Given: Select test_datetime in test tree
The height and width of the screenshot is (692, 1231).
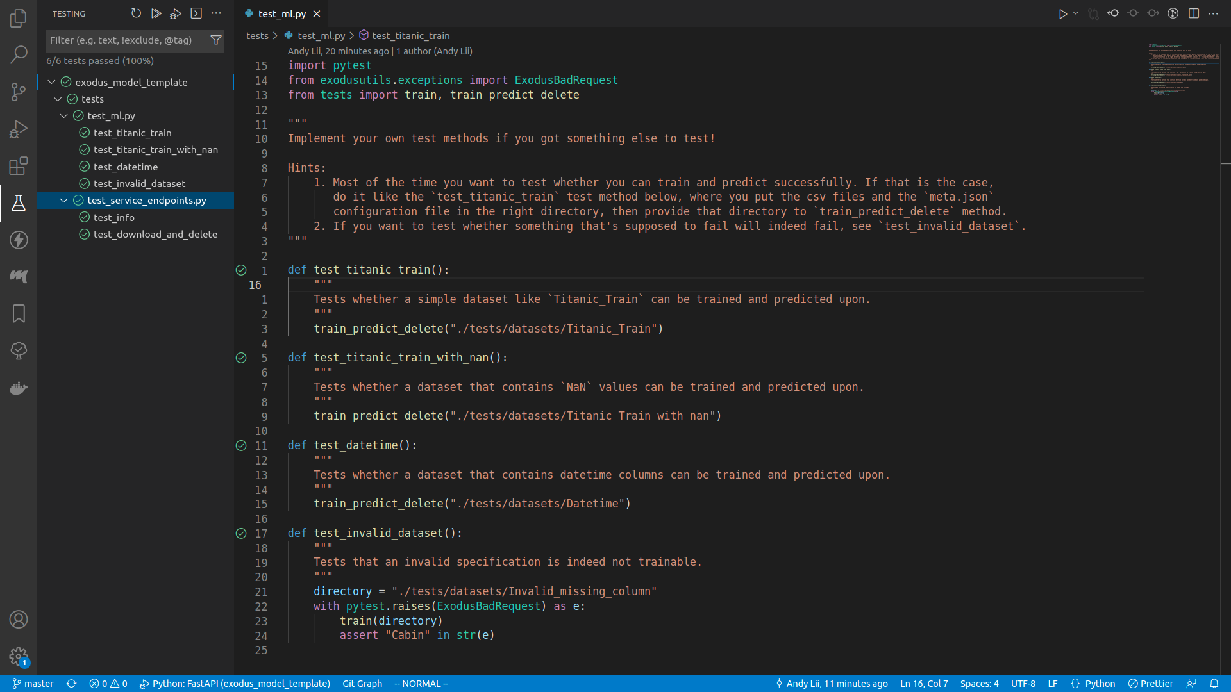Looking at the screenshot, I should tap(126, 167).
